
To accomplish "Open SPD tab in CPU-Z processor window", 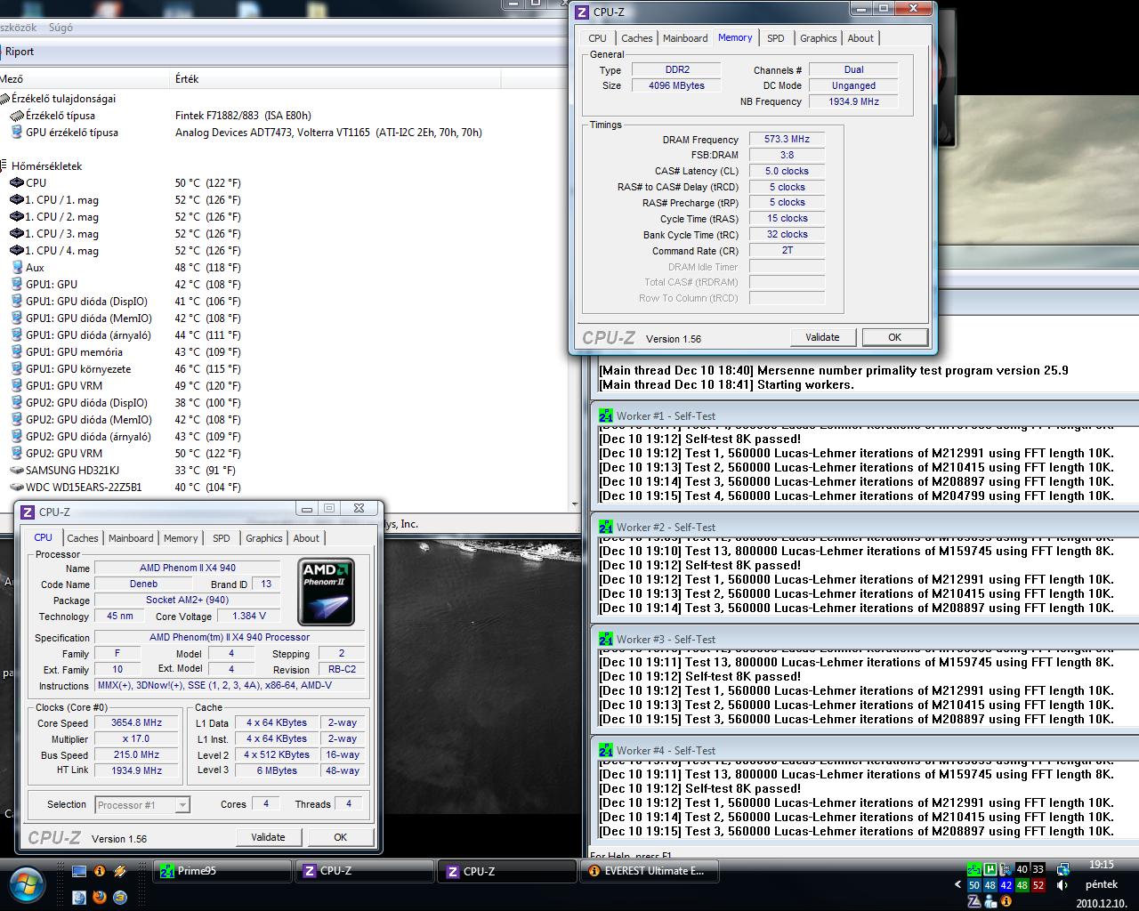I will 222,538.
